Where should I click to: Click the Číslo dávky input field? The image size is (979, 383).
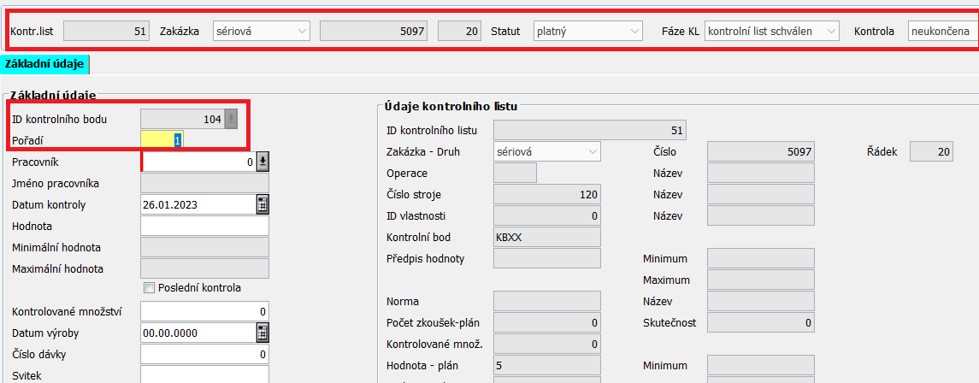click(x=204, y=354)
